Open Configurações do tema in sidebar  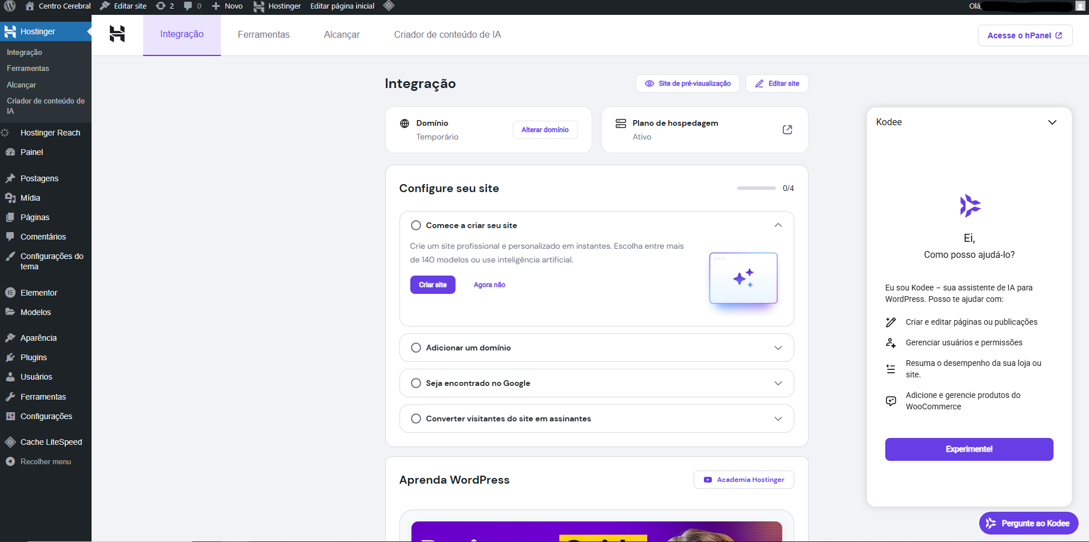tap(46, 261)
